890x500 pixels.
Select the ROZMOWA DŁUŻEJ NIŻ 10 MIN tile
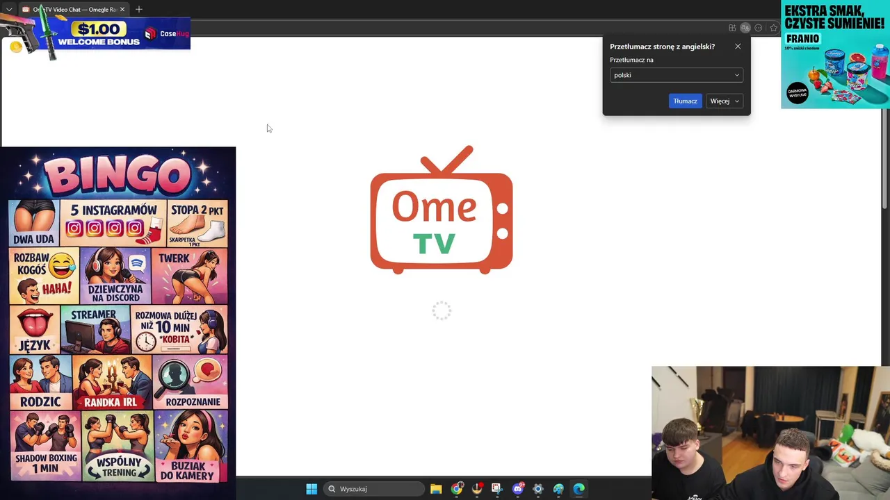pos(179,330)
